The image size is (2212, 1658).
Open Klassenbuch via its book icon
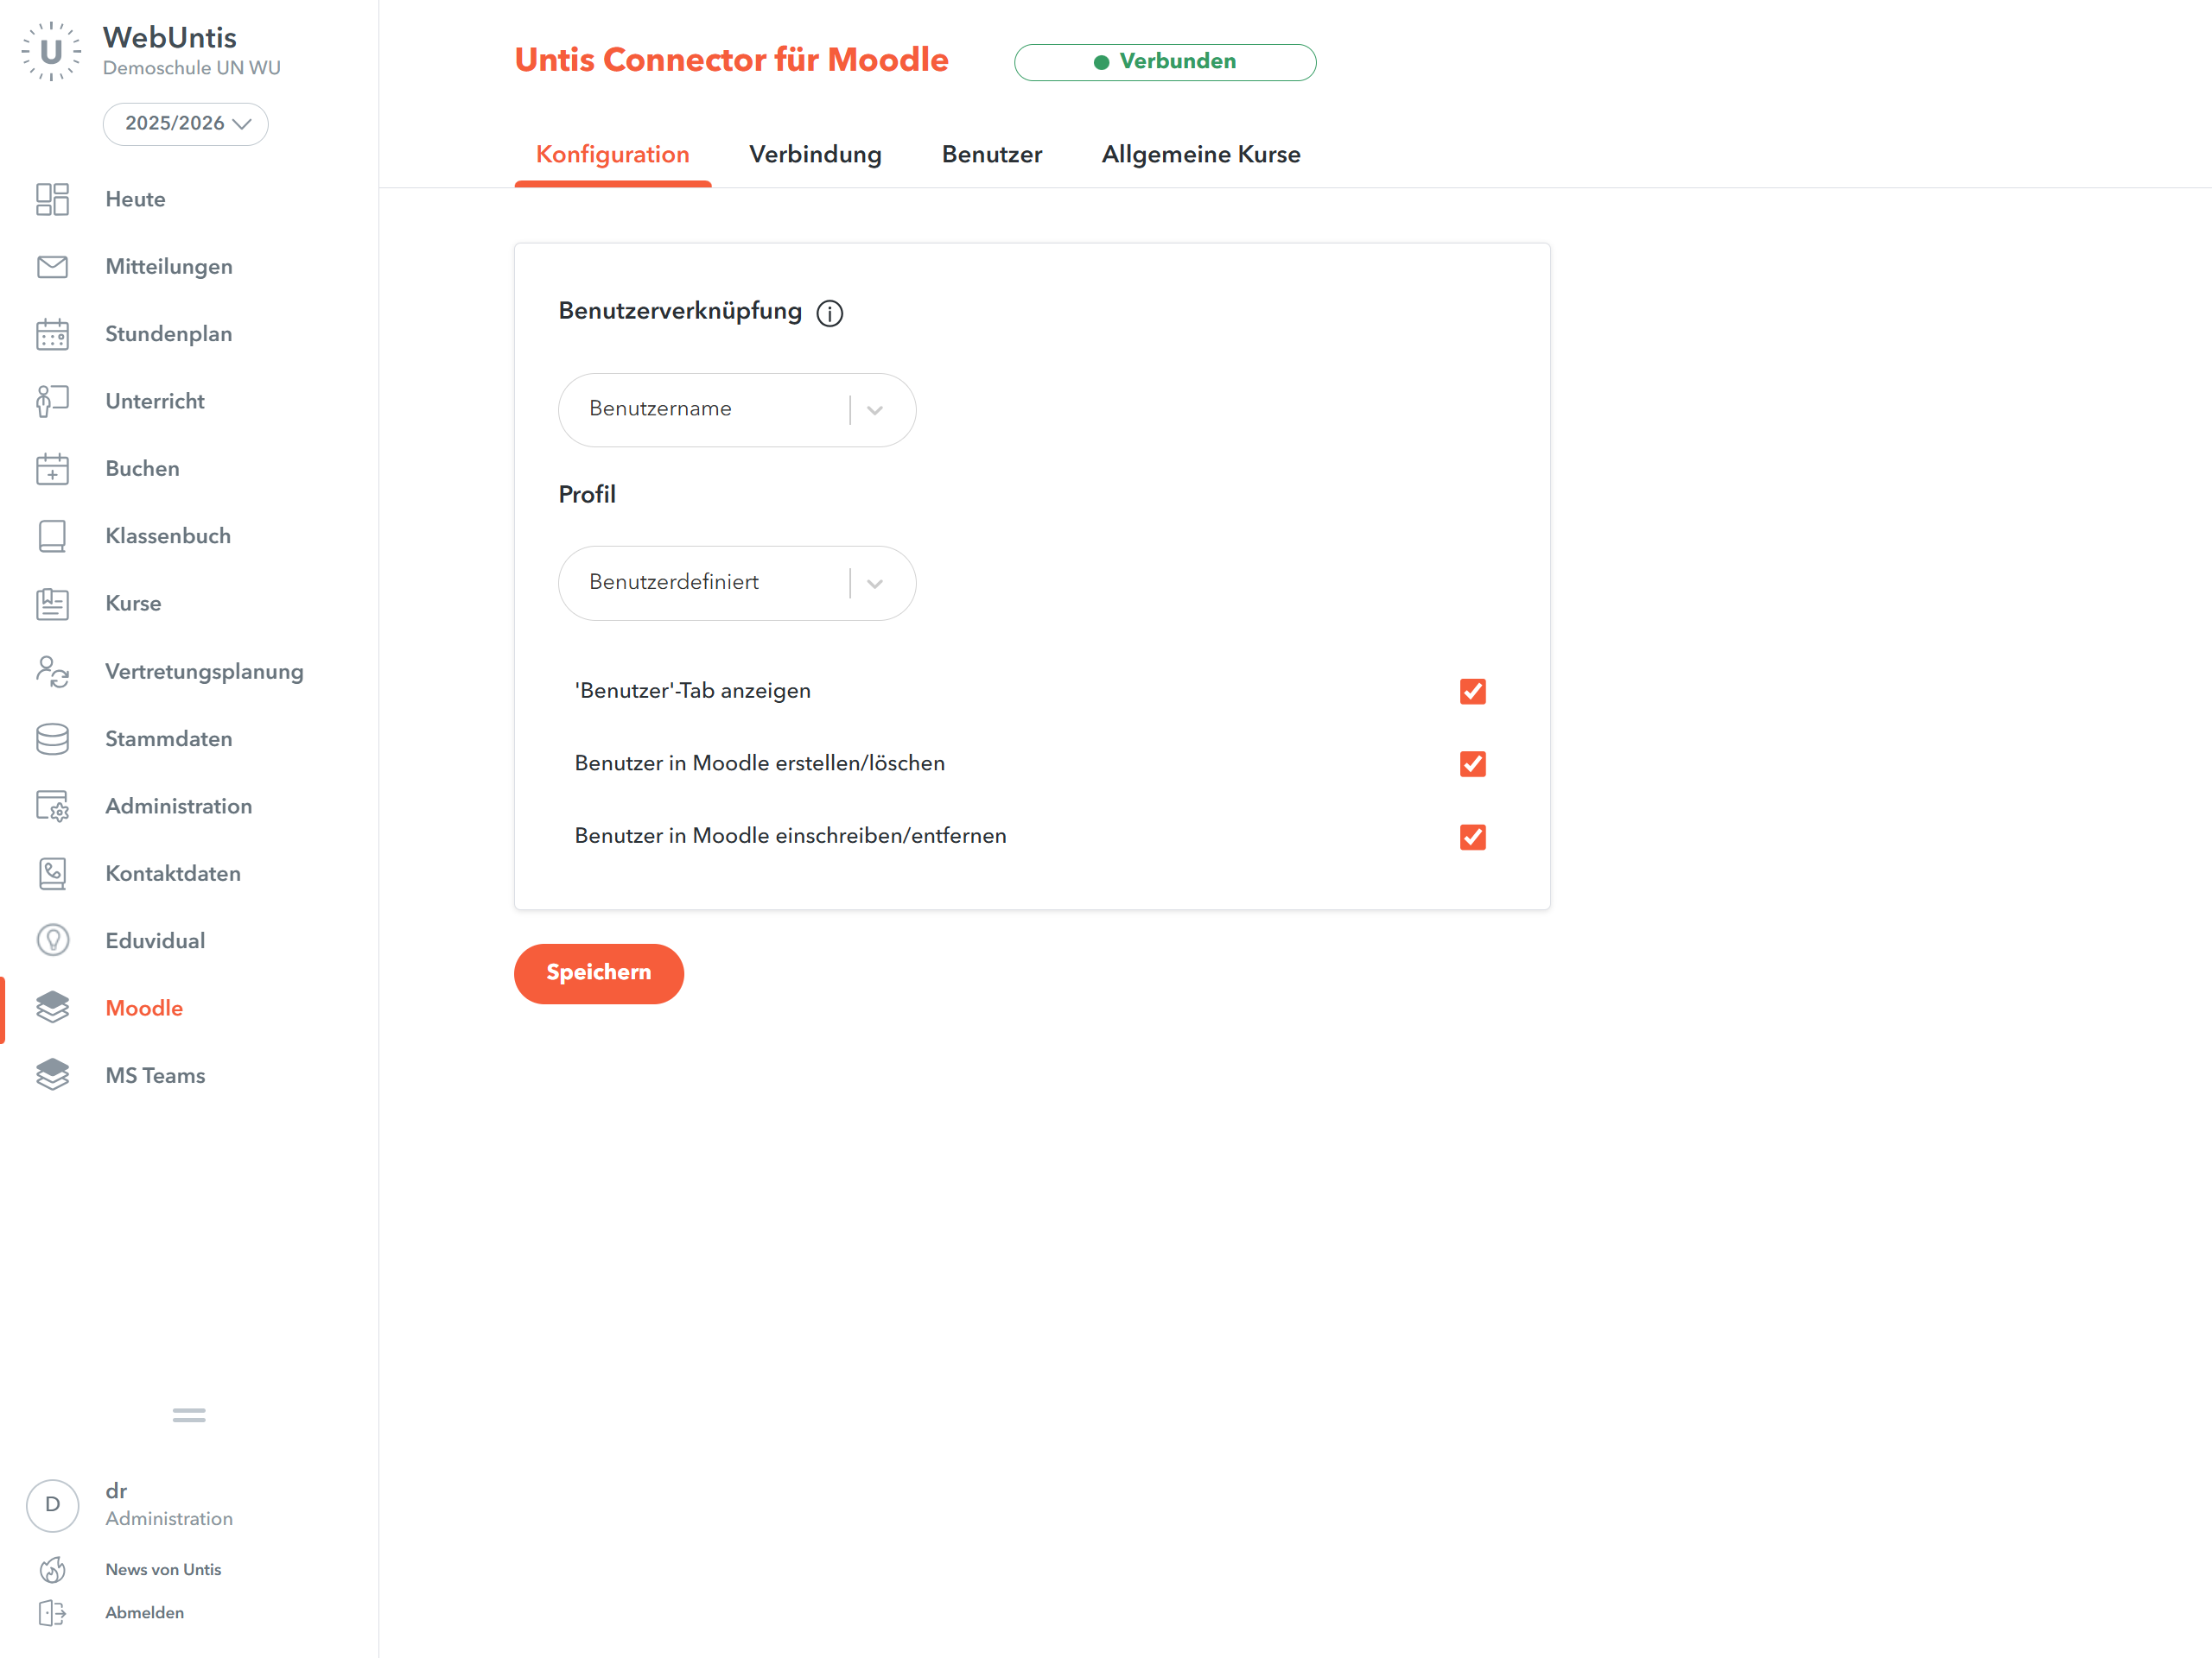[52, 535]
